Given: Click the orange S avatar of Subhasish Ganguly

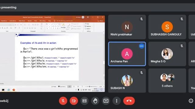Looking at the screenshot, I should pyautogui.click(x=167, y=27).
